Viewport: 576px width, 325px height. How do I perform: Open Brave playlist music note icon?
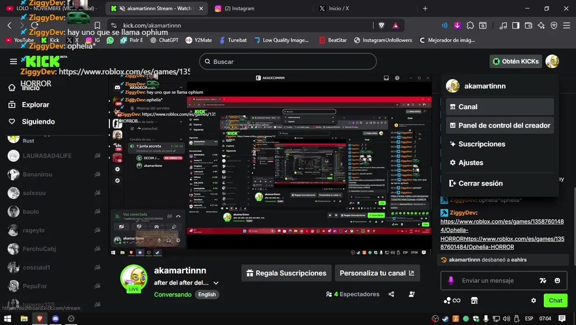pos(504,26)
